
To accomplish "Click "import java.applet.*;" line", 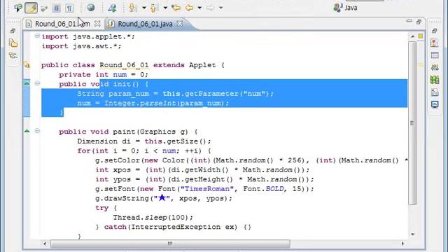I will pos(88,36).
